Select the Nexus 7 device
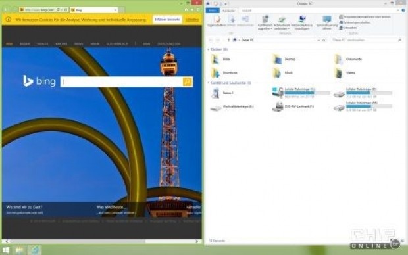The height and width of the screenshot is (255, 408). tap(222, 93)
